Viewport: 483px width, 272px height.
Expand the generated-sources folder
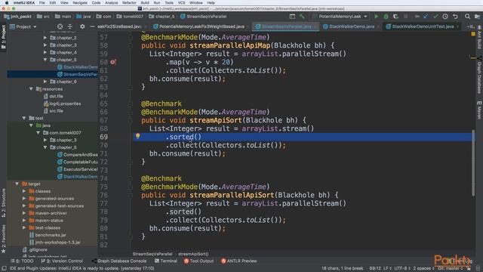24,199
